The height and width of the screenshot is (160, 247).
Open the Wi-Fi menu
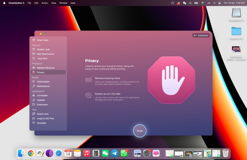(x=203, y=3)
